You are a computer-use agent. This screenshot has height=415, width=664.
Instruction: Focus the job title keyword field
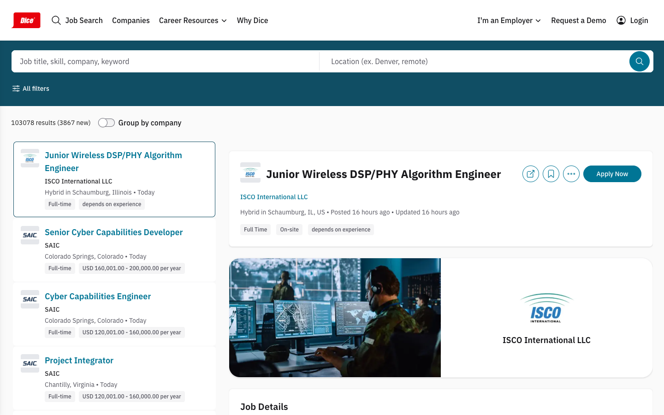pos(166,61)
